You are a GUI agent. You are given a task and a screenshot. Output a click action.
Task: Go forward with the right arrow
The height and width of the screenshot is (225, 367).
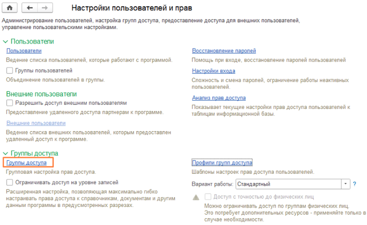(44, 8)
